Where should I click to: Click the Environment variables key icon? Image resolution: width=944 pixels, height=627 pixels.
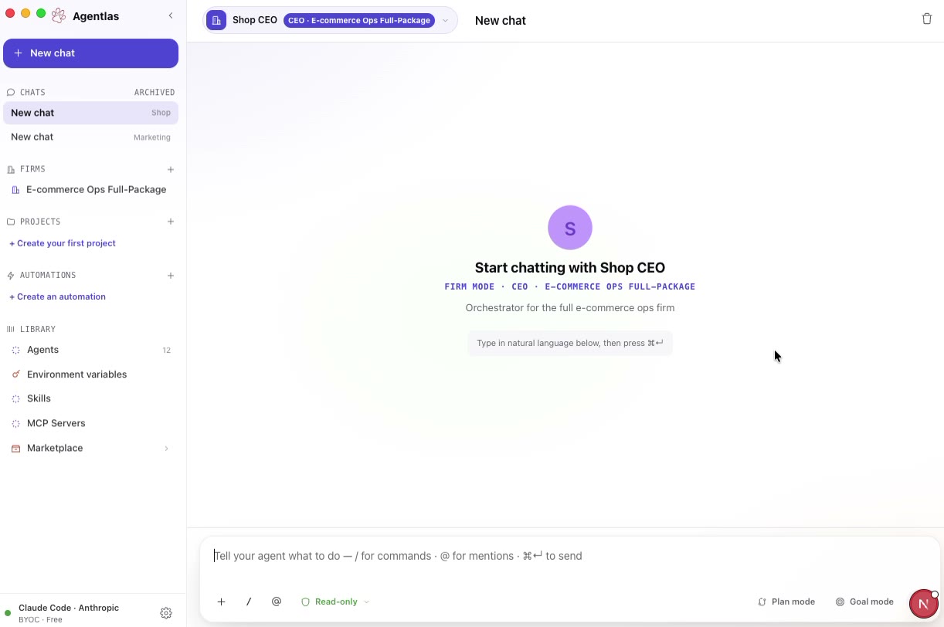point(15,375)
